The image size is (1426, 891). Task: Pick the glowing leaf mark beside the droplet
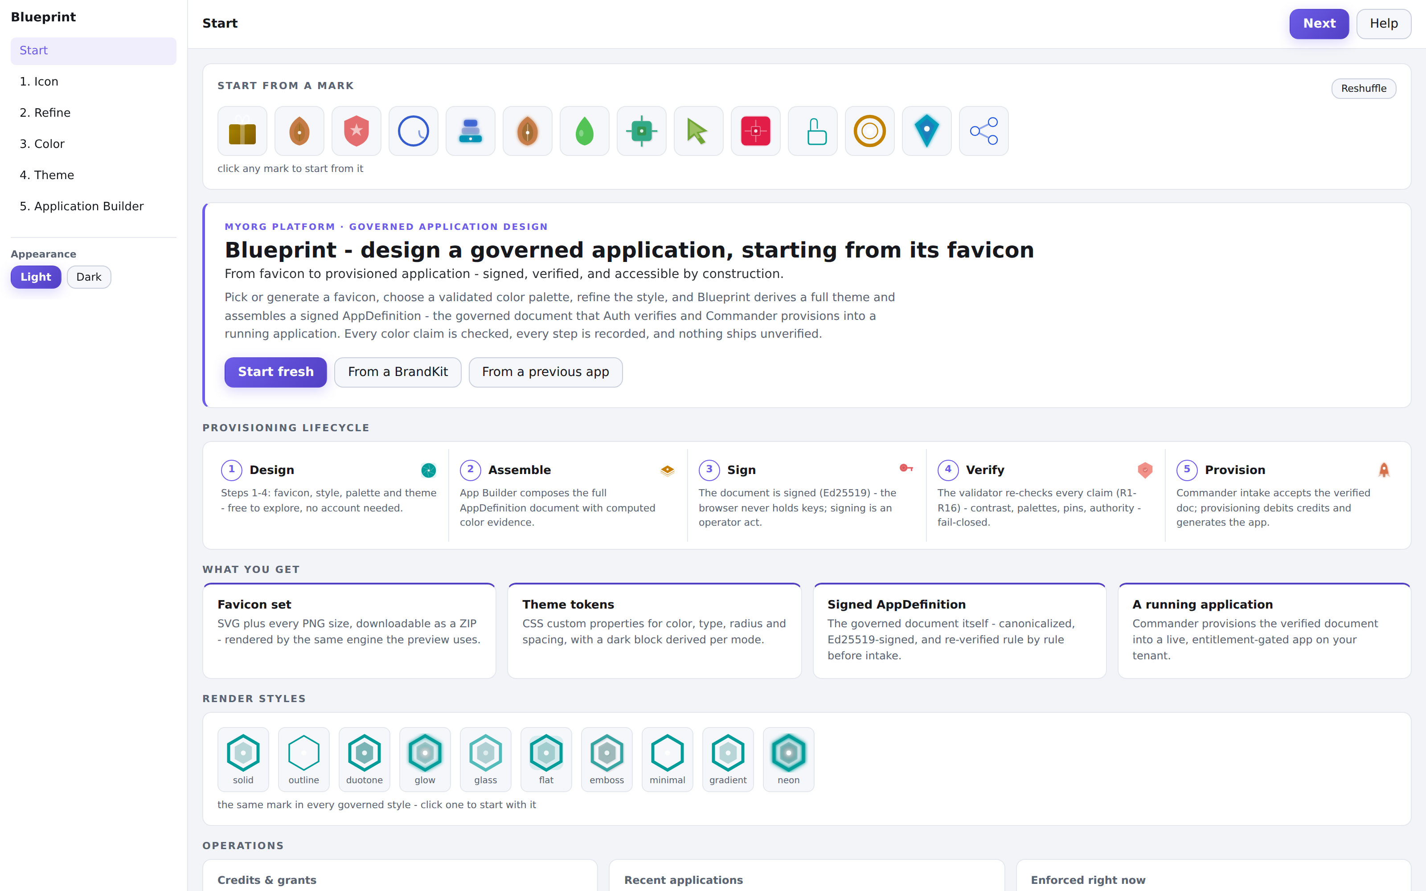click(x=527, y=131)
